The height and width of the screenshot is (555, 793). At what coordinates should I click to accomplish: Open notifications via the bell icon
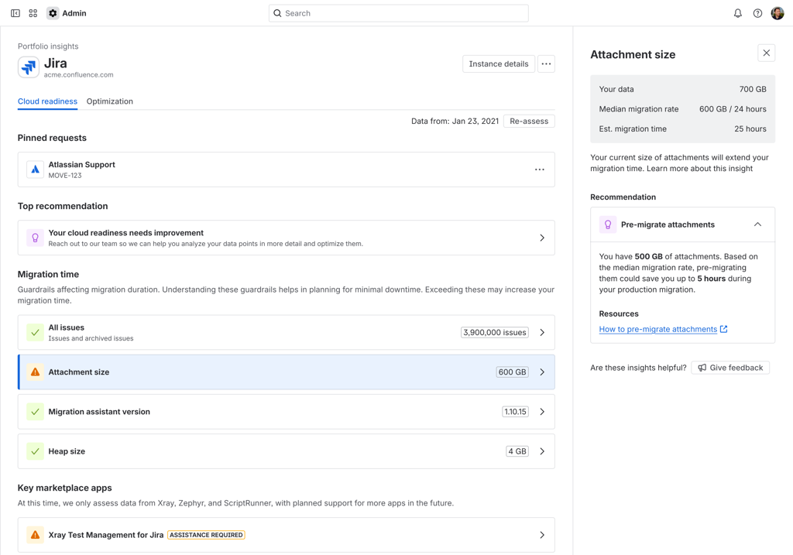(x=737, y=13)
